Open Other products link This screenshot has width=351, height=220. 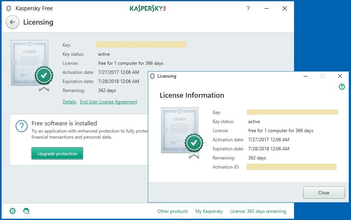pyautogui.click(x=172, y=211)
